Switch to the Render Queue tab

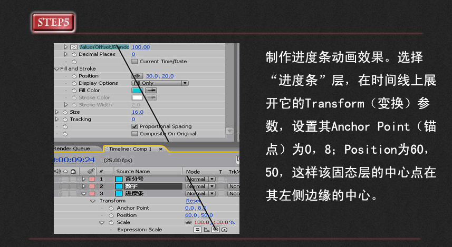72,149
